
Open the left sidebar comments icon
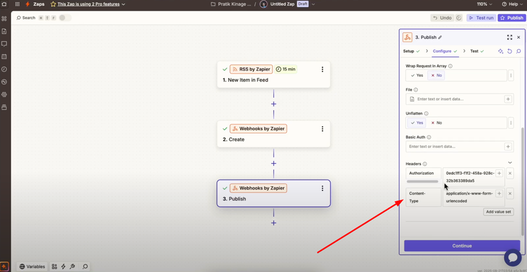4,44
